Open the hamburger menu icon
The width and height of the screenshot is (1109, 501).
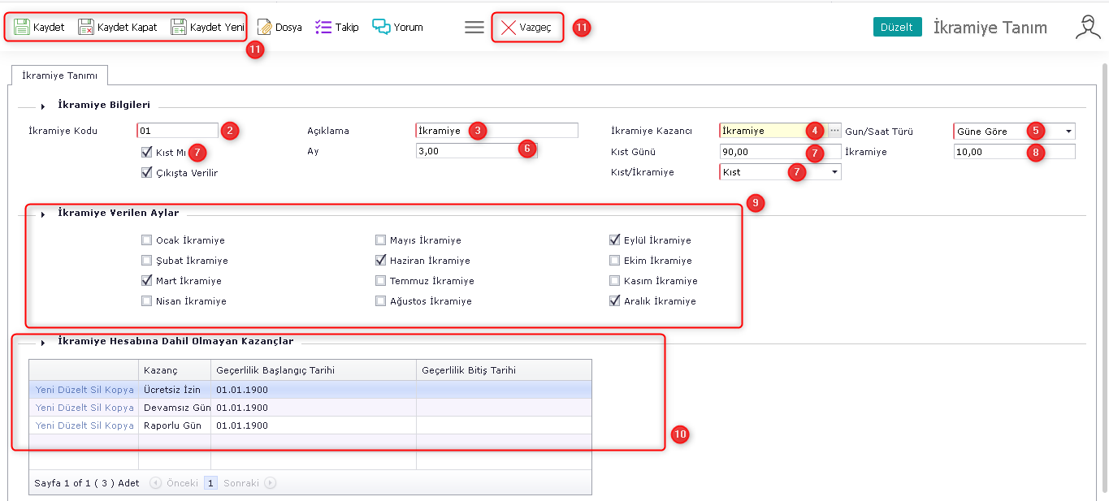click(x=474, y=27)
